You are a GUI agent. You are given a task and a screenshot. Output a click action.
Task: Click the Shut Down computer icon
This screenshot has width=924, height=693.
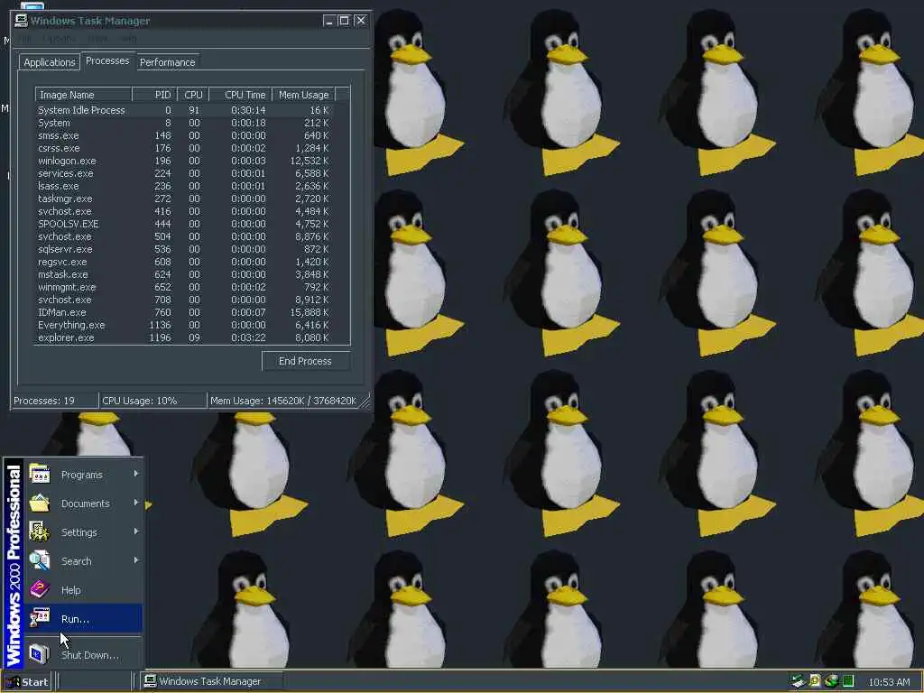40,654
